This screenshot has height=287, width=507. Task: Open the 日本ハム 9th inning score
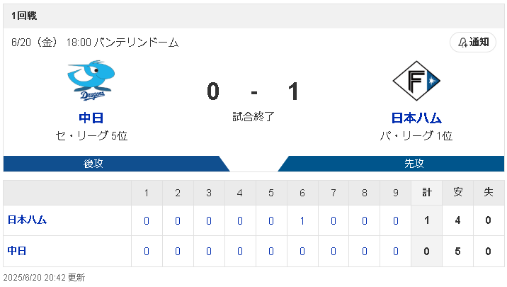coord(395,220)
